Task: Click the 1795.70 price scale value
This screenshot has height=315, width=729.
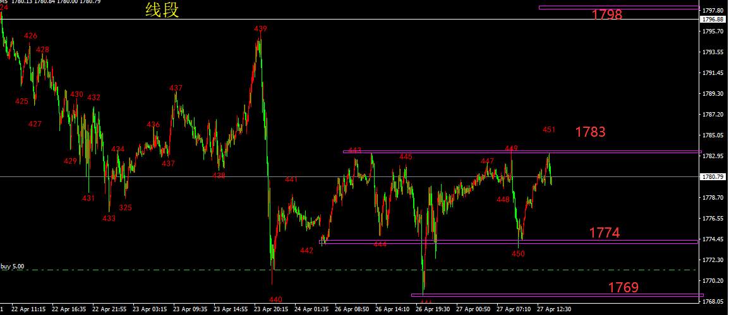Action: 714,31
